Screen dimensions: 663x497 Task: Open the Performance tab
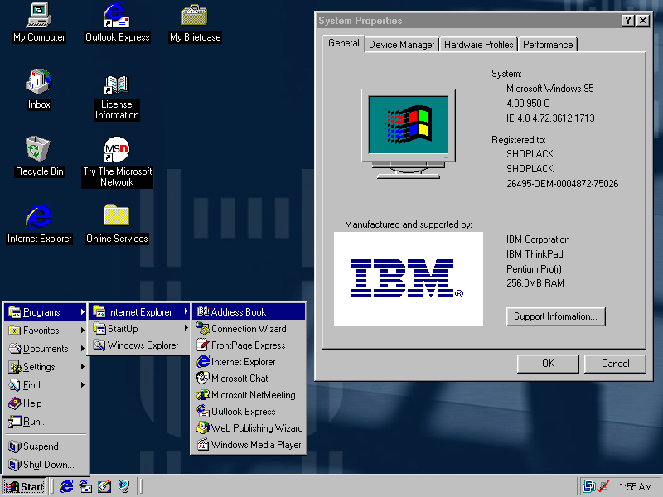(x=548, y=45)
